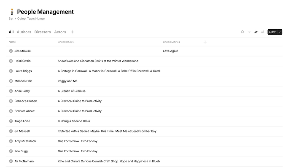Select the Tiago Forte name
This screenshot has height=167, width=291.
tap(22, 121)
